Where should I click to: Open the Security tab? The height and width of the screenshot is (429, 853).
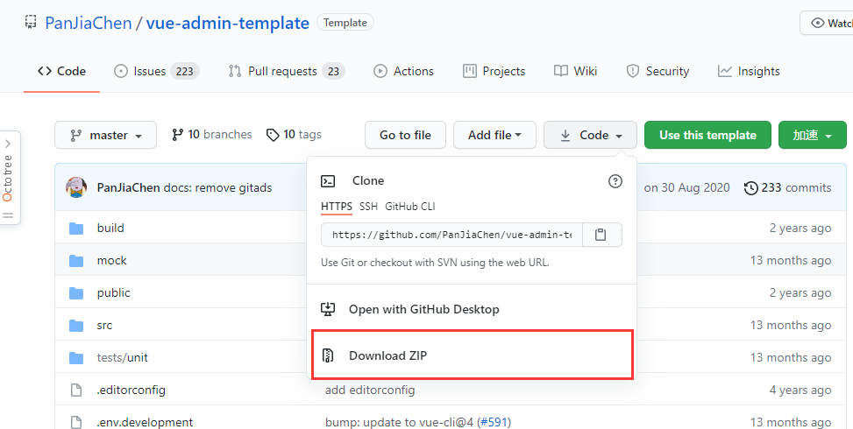pyautogui.click(x=658, y=71)
